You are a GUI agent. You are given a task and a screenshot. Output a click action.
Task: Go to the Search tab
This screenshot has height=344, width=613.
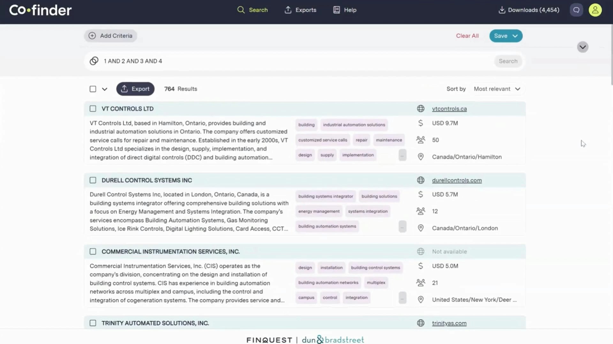(x=252, y=10)
